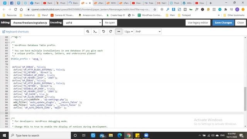The height and width of the screenshot is (139, 247).
Task: Click the require_once wp-settings.php line
Action: click(41, 100)
